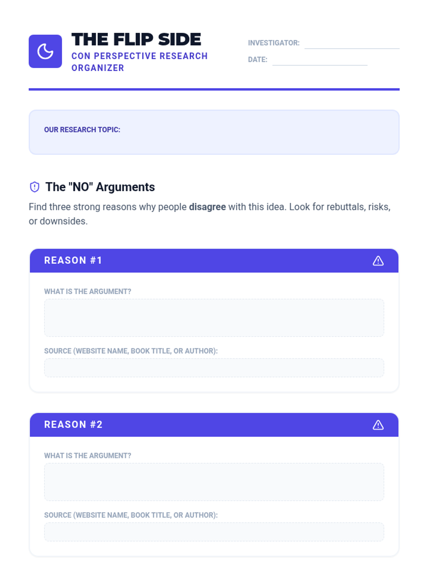Image resolution: width=428 pixels, height=571 pixels.
Task: Click The "NO" Arguments heading
Action: 100,187
